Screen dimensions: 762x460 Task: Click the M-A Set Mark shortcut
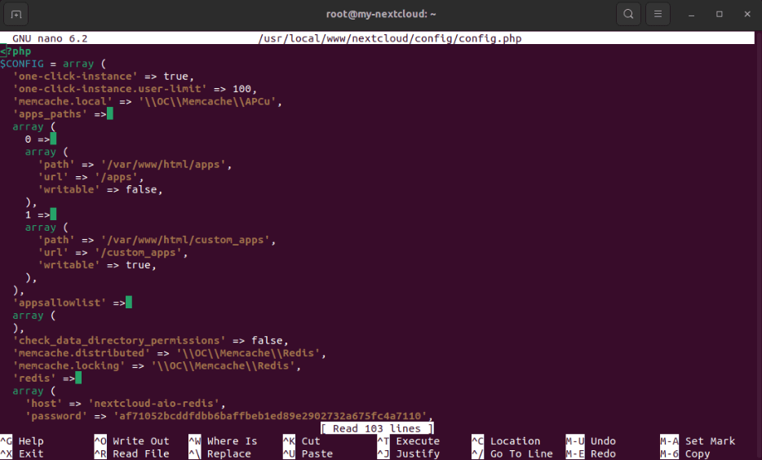(x=698, y=441)
